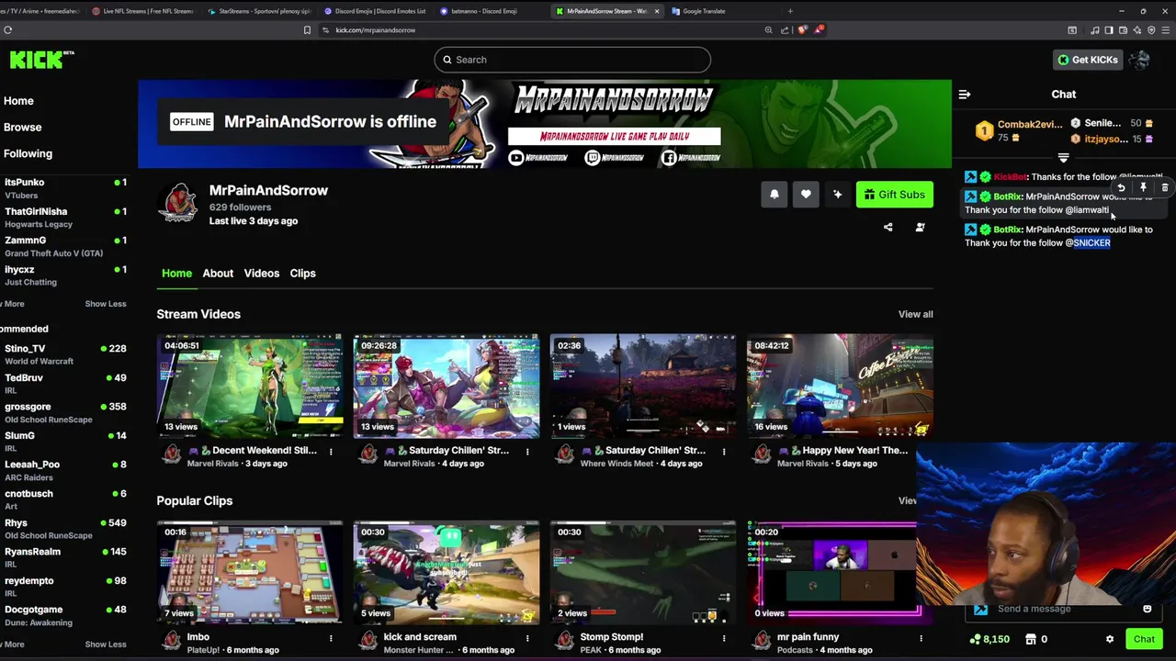Open Following in left sidebar
The height and width of the screenshot is (661, 1176).
pyautogui.click(x=28, y=154)
